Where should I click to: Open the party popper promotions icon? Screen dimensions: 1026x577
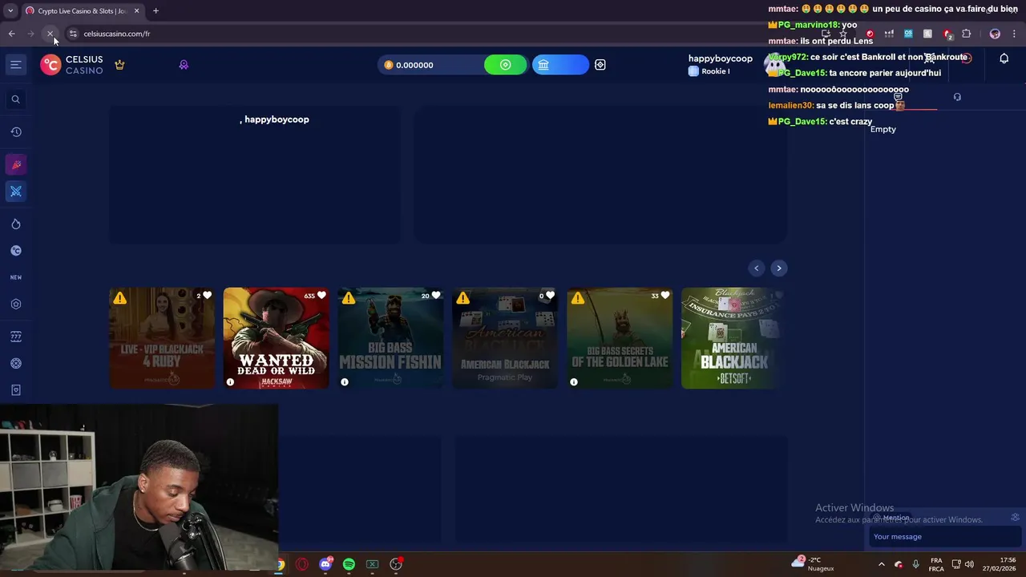click(x=15, y=164)
